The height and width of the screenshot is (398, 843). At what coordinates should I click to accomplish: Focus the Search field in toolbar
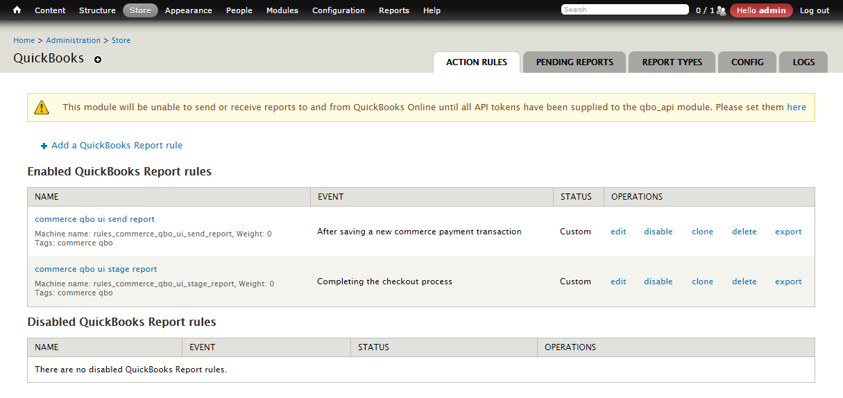pos(625,10)
